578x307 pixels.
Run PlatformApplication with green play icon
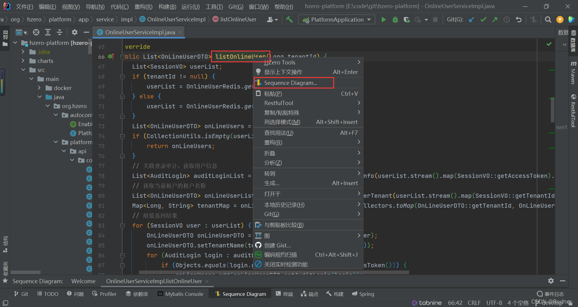pos(384,20)
